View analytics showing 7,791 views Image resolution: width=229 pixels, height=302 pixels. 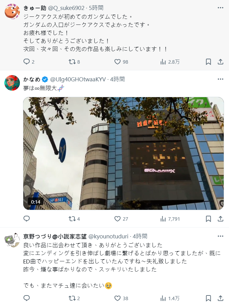tap(170, 219)
